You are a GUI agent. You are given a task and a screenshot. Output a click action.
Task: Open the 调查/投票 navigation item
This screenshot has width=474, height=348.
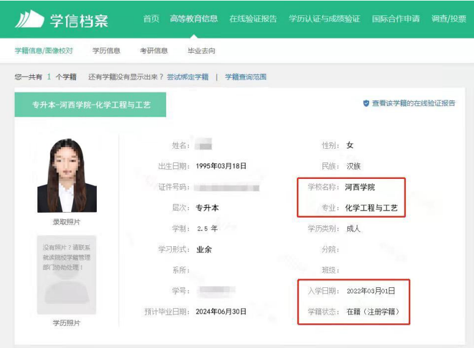pyautogui.click(x=448, y=19)
